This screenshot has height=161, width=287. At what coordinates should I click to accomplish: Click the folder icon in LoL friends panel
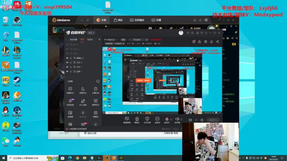pos(228,38)
